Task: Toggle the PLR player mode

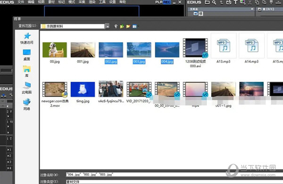Action: point(159,2)
